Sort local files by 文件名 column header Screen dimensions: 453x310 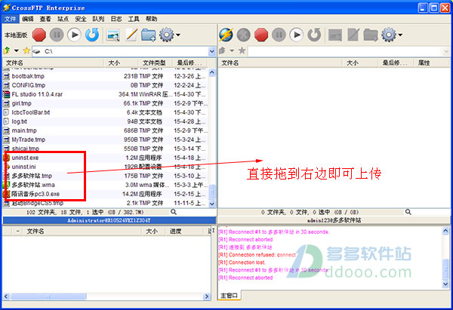(x=53, y=63)
